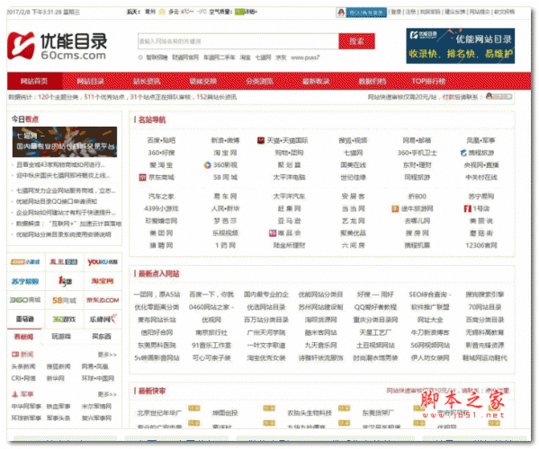Open the 京东商城 red icon link
Image resolution: width=539 pixels, height=449 pixels.
pyautogui.click(x=143, y=177)
